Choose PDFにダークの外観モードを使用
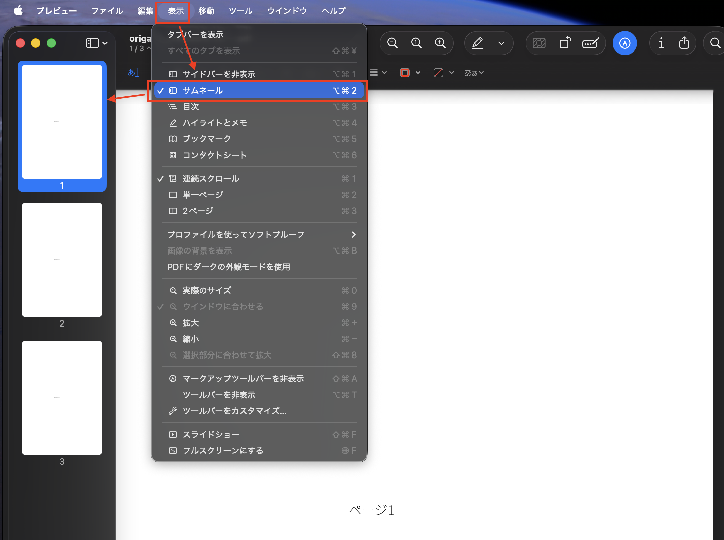The image size is (724, 540). (259, 267)
